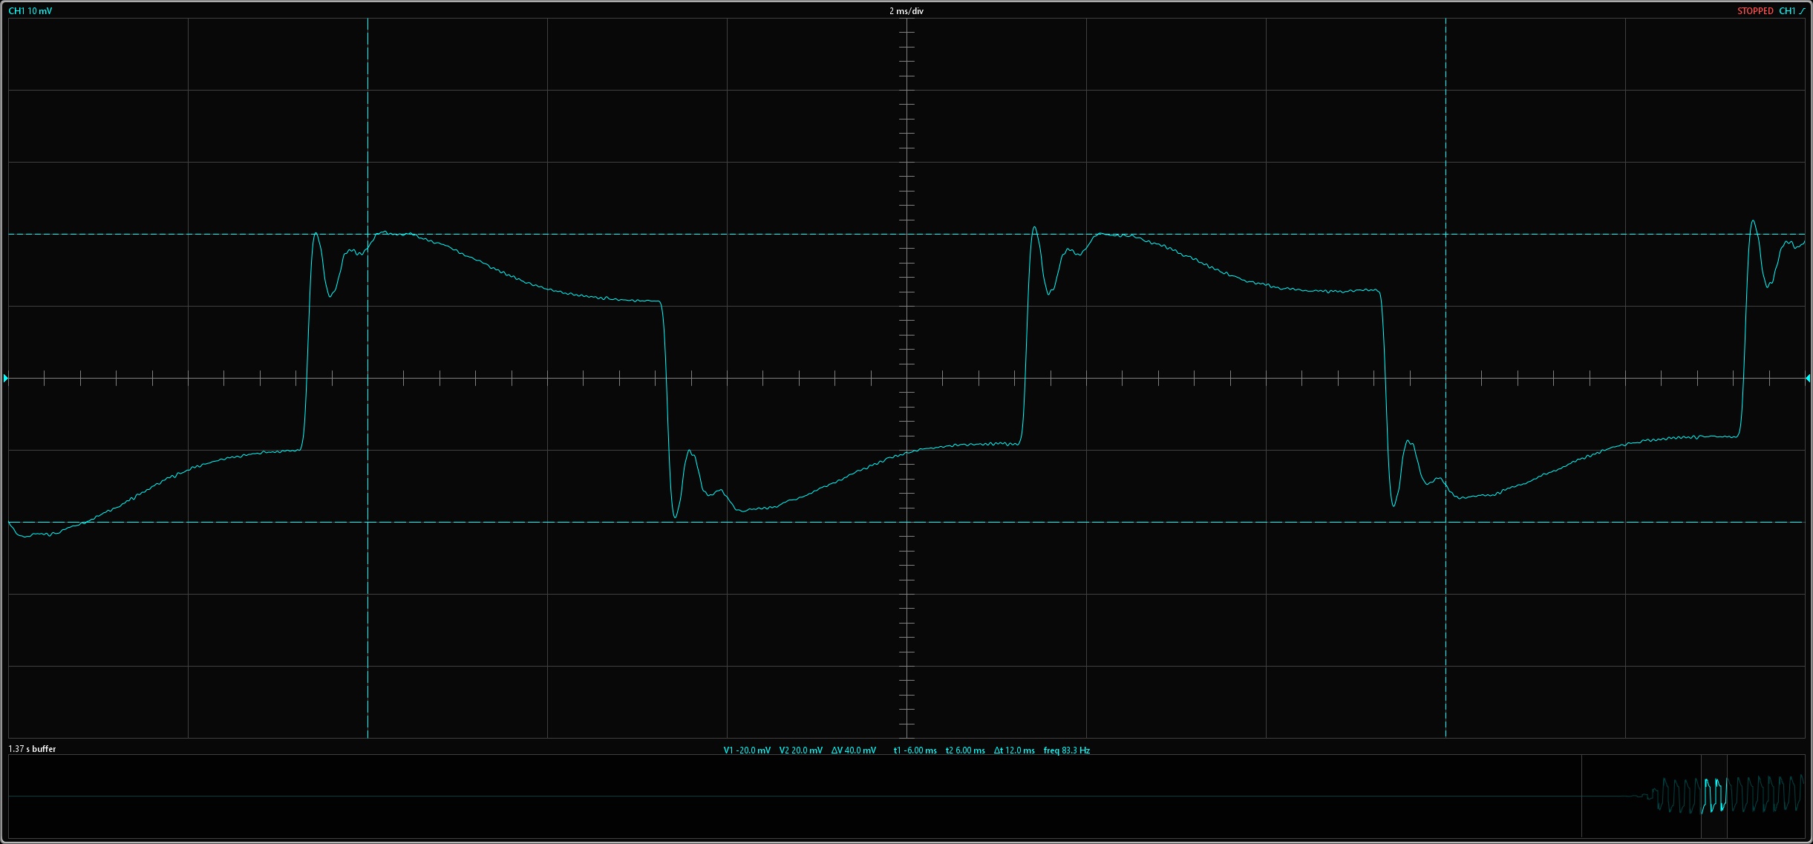The image size is (1813, 844).
Task: Click the rising-edge trigger slope icon
Action: pos(1802,11)
